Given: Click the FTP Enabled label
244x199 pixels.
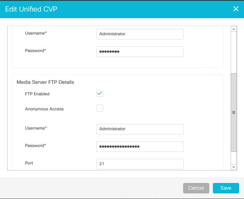Looking at the screenshot, I should [x=37, y=94].
